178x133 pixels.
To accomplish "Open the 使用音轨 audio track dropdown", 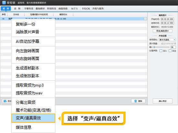I will (167, 40).
